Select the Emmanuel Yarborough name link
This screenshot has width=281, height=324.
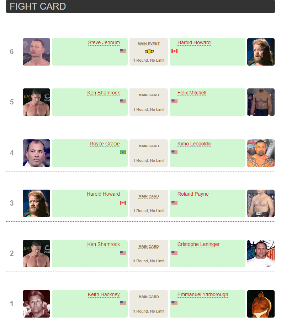[x=203, y=295]
